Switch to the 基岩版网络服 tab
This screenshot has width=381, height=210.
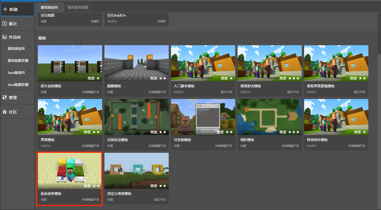coord(78,7)
